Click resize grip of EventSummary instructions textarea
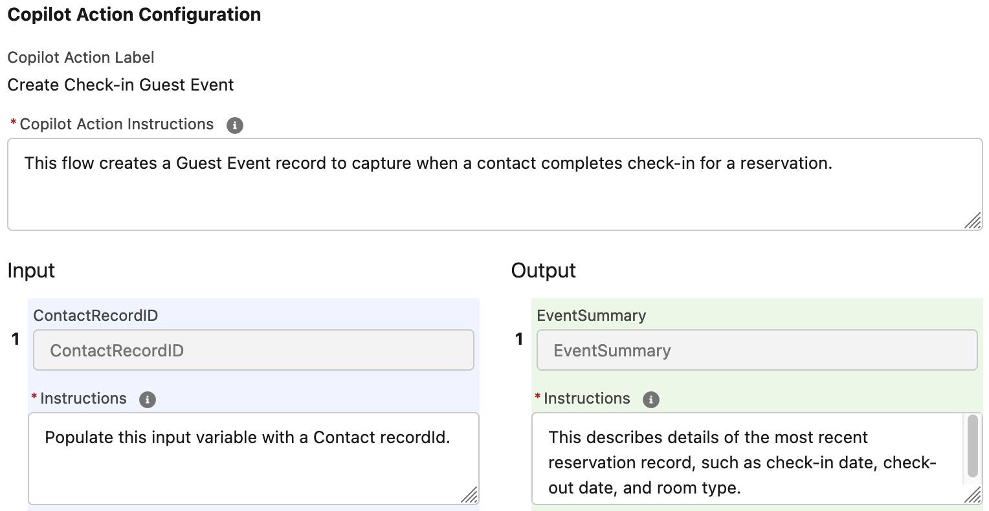The width and height of the screenshot is (989, 511). click(x=972, y=495)
